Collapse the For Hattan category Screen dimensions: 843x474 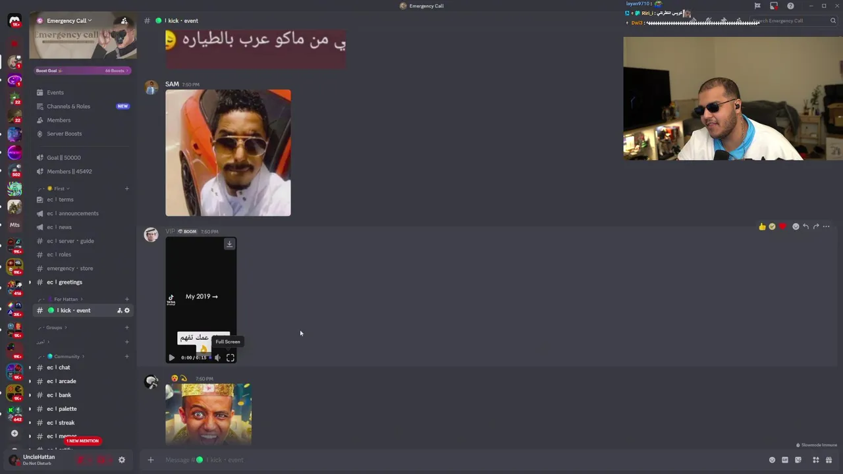click(61, 299)
